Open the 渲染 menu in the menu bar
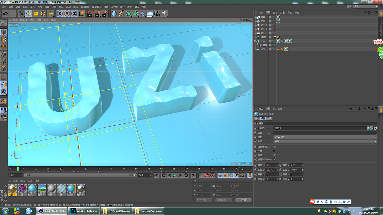 (x=68, y=7)
